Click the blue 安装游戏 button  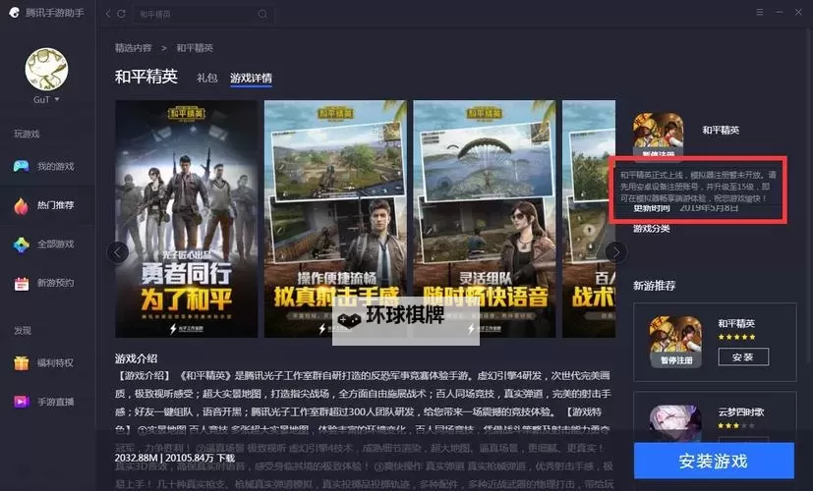coord(714,461)
